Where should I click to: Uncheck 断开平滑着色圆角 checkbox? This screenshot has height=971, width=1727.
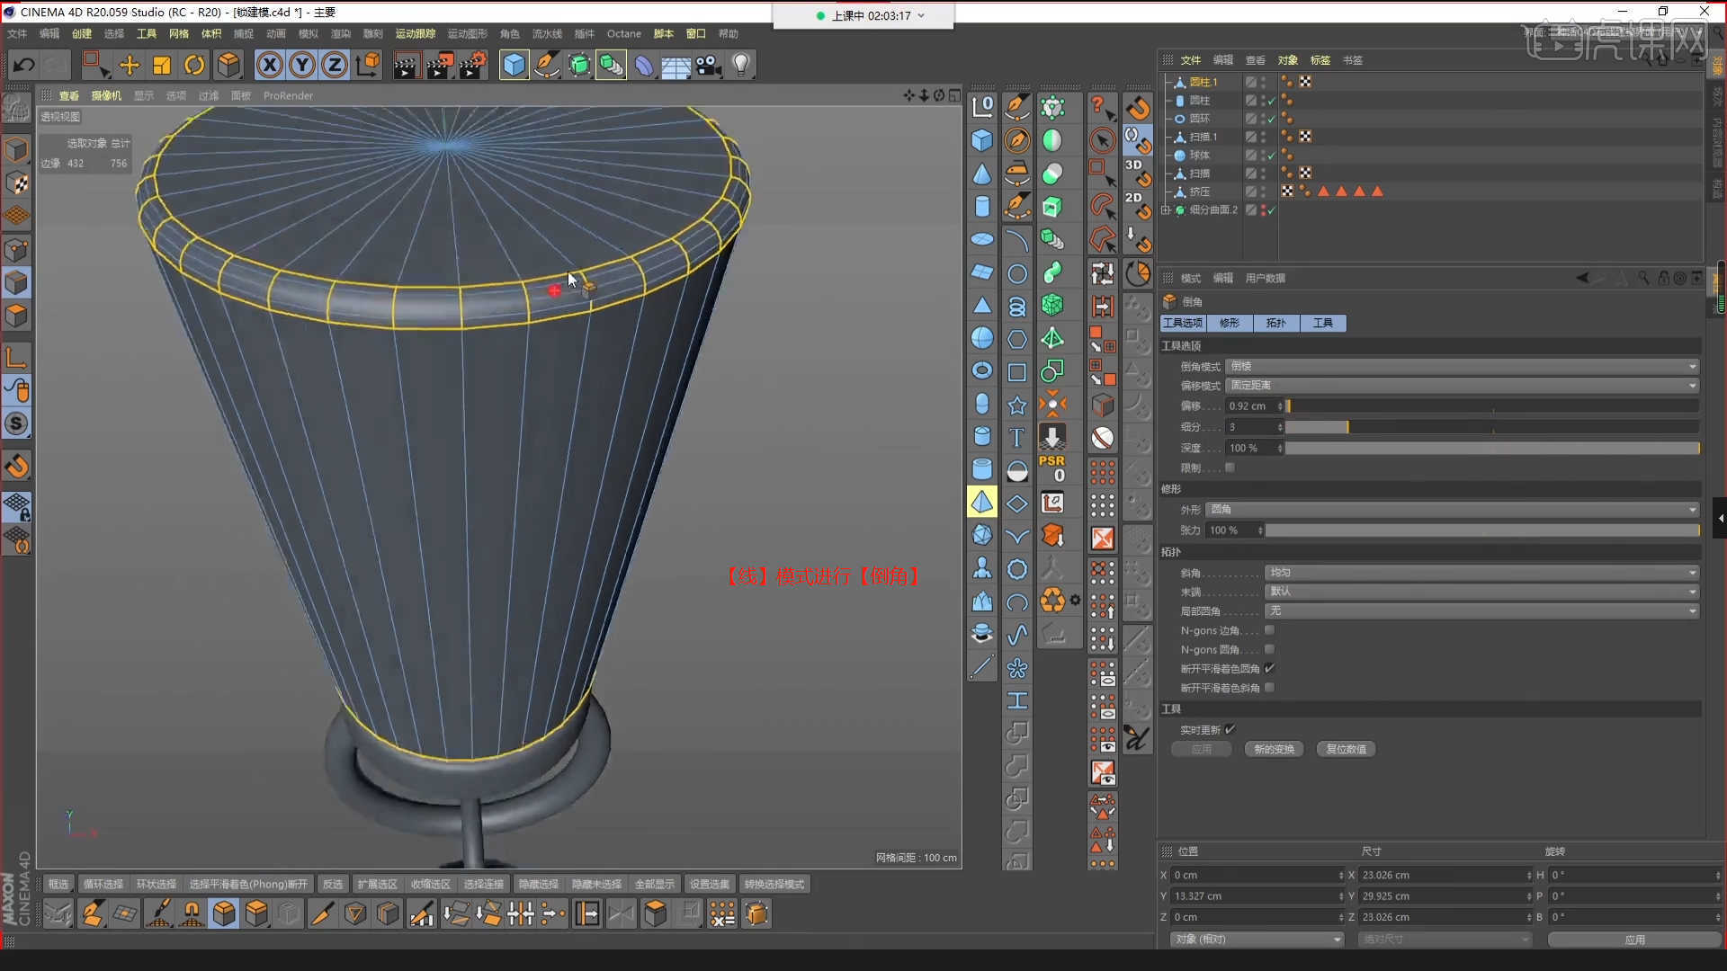[x=1269, y=668]
